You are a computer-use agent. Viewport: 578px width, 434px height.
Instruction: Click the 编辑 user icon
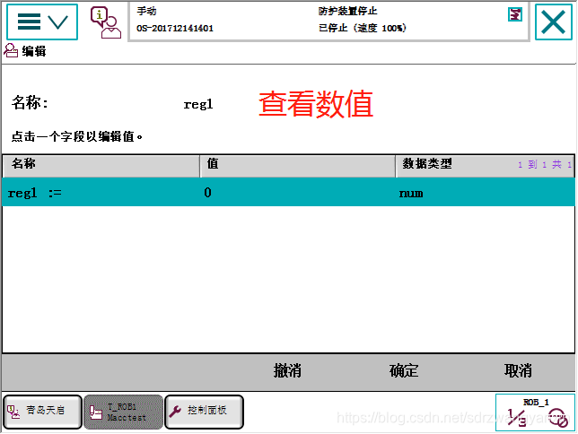click(11, 50)
